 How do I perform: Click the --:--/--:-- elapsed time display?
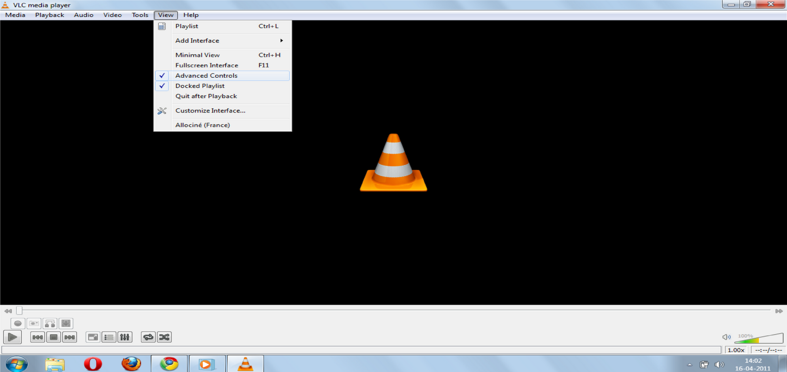pos(768,350)
